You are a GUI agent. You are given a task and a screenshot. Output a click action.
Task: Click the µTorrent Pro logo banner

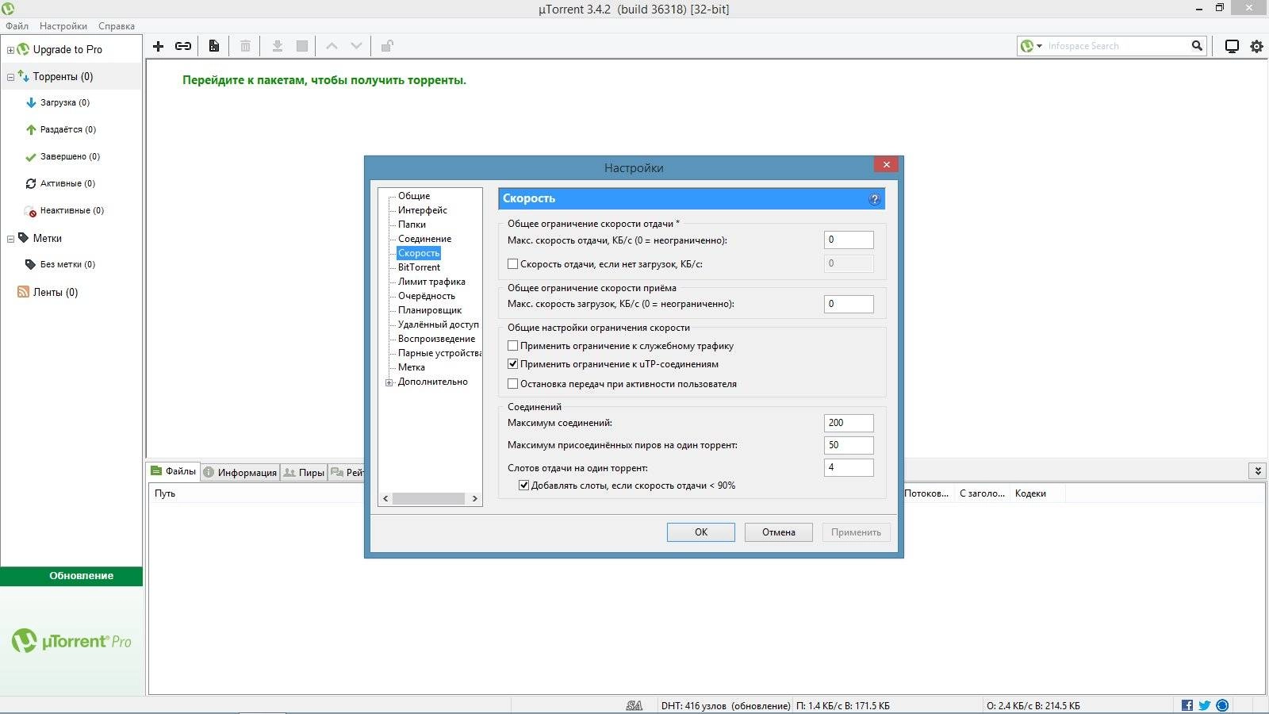click(71, 640)
